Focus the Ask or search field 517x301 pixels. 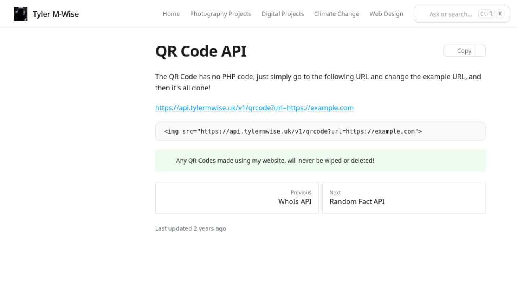coord(450,14)
